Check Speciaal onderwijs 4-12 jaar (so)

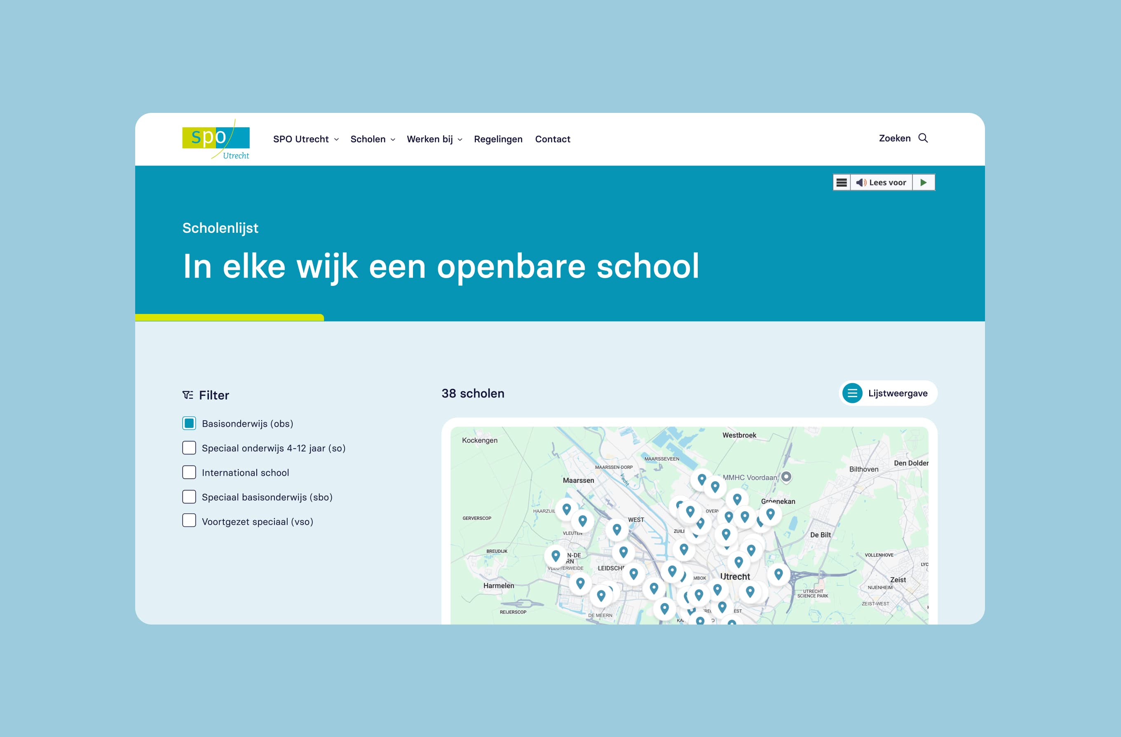click(x=189, y=448)
